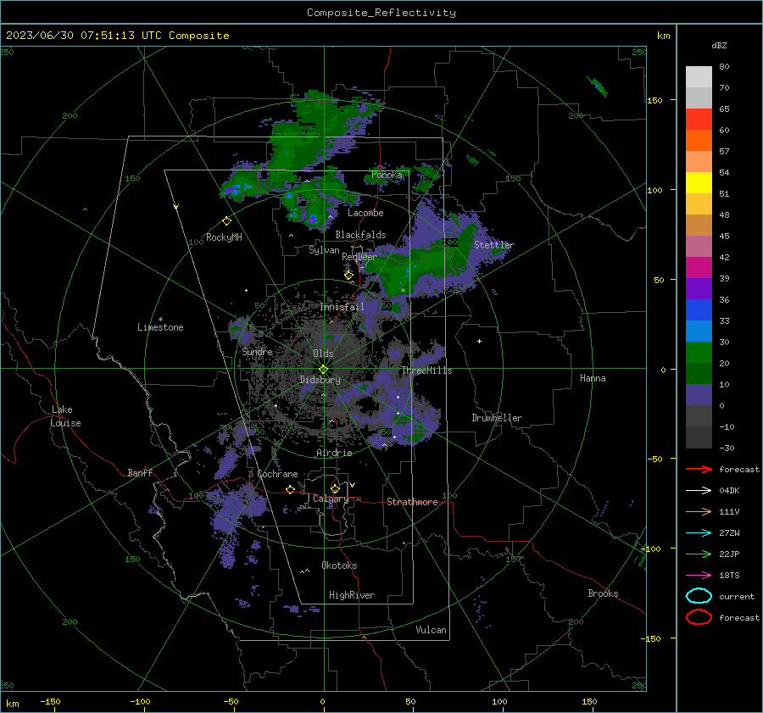Click the Cochrane city label
763x713 pixels.
point(277,474)
